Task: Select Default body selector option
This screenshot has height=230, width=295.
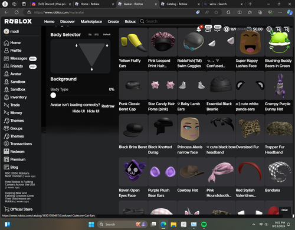Action: pos(107,35)
